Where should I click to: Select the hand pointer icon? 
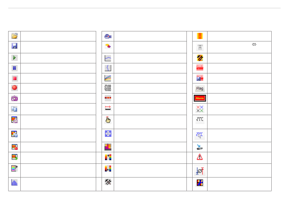point(108,120)
